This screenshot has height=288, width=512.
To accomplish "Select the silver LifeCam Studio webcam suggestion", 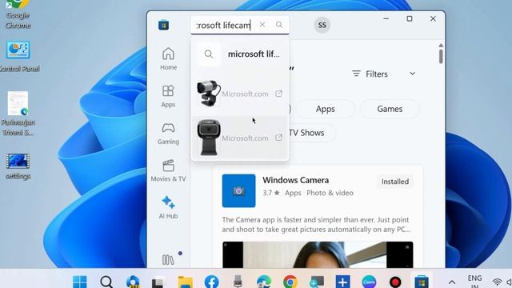I will 240,94.
